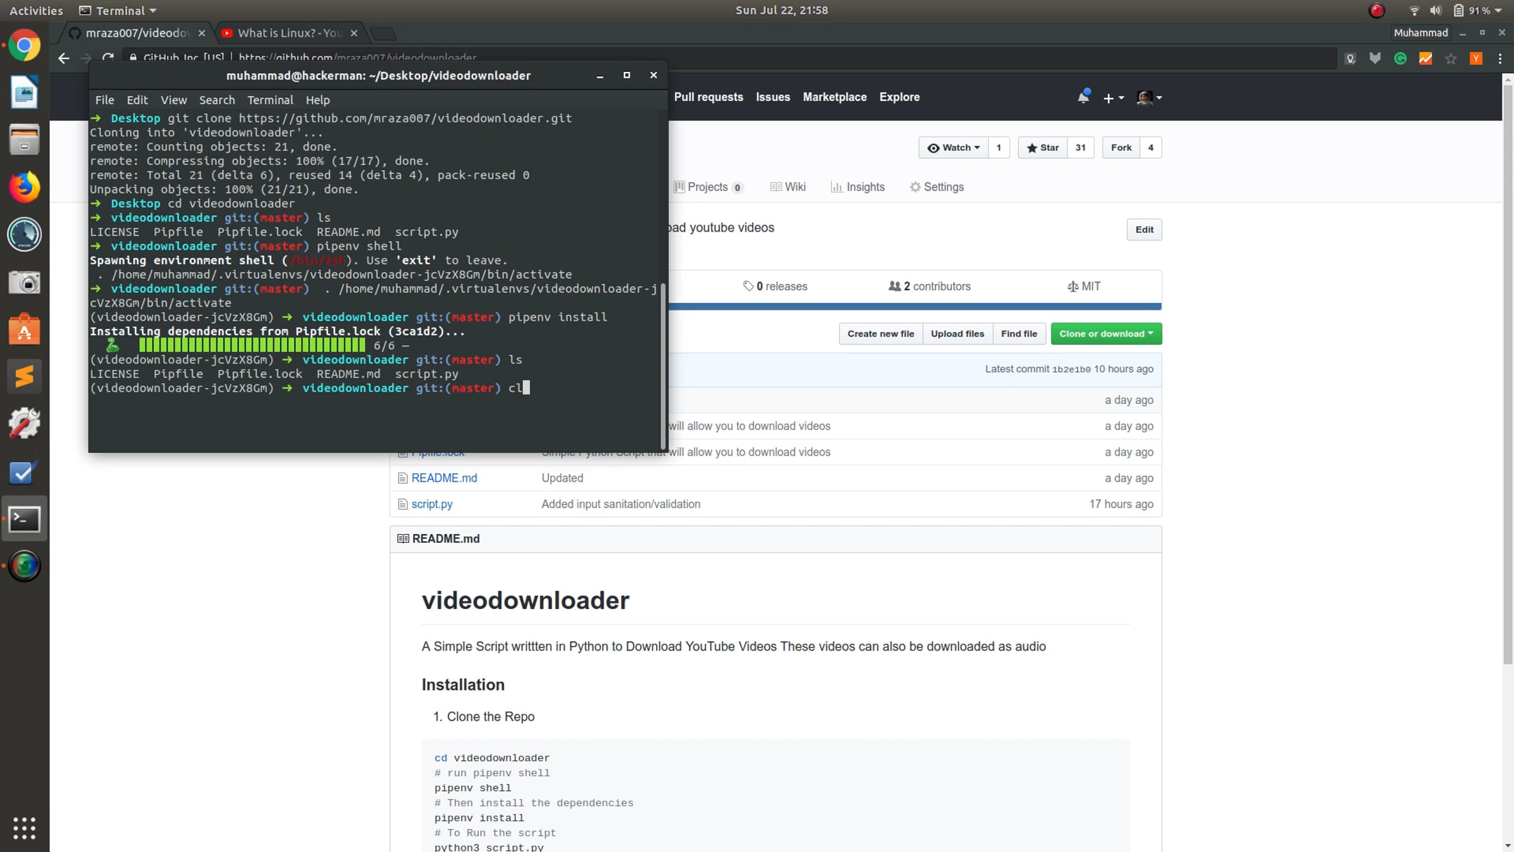The width and height of the screenshot is (1514, 852).
Task: Open the shield extension icon in Chrome
Action: click(1375, 59)
